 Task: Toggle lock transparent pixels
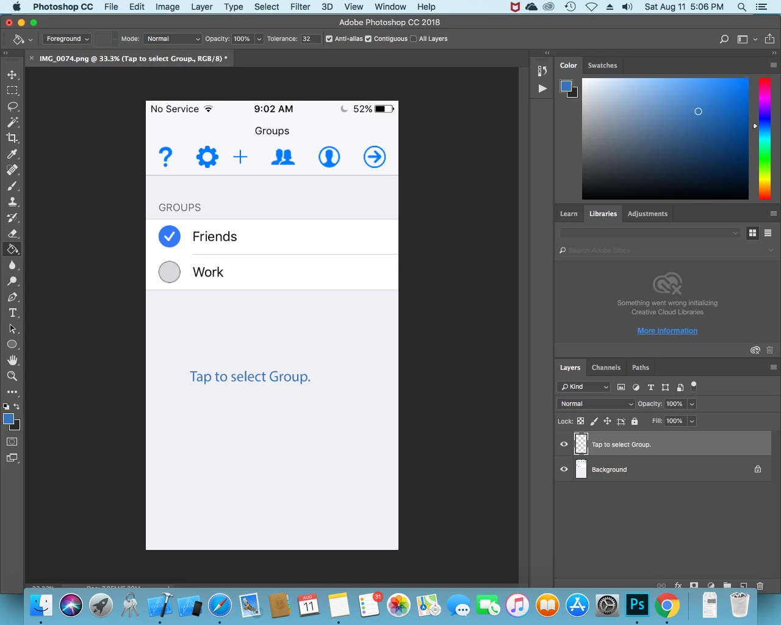(581, 421)
